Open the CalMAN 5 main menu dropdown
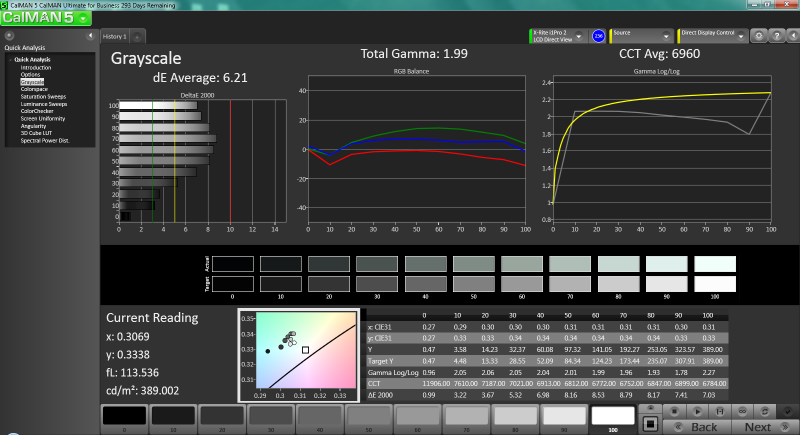This screenshot has width=800, height=435. (83, 18)
